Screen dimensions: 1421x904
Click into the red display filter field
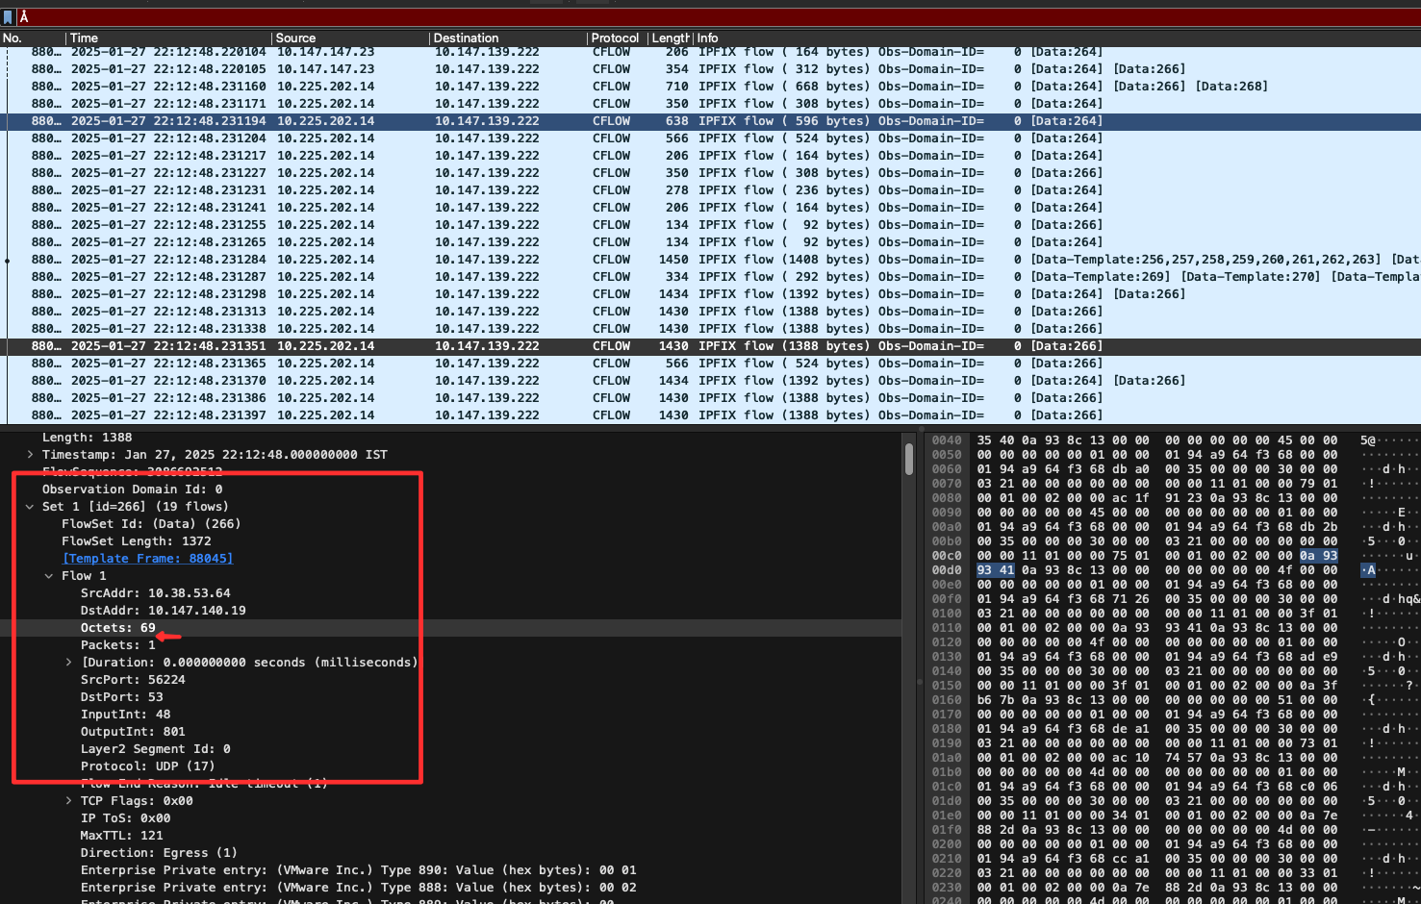click(x=673, y=17)
